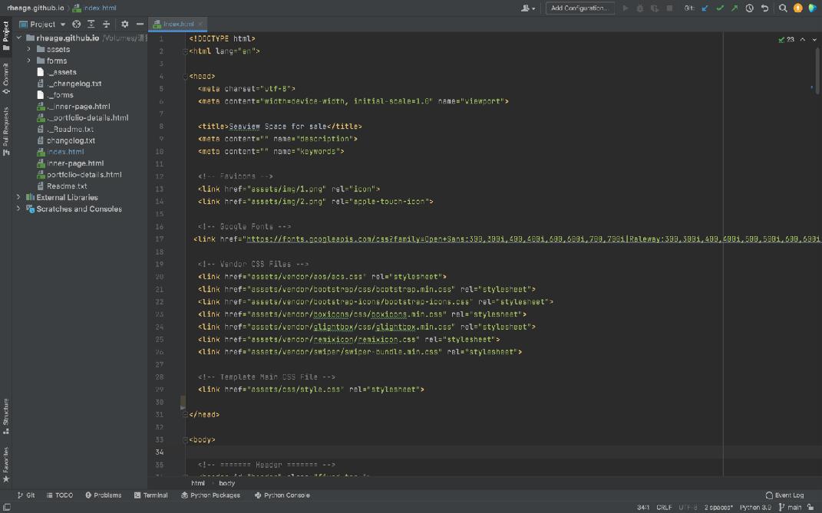The height and width of the screenshot is (513, 822).
Task: Change the UTF-8 file encoding
Action: pos(688,507)
